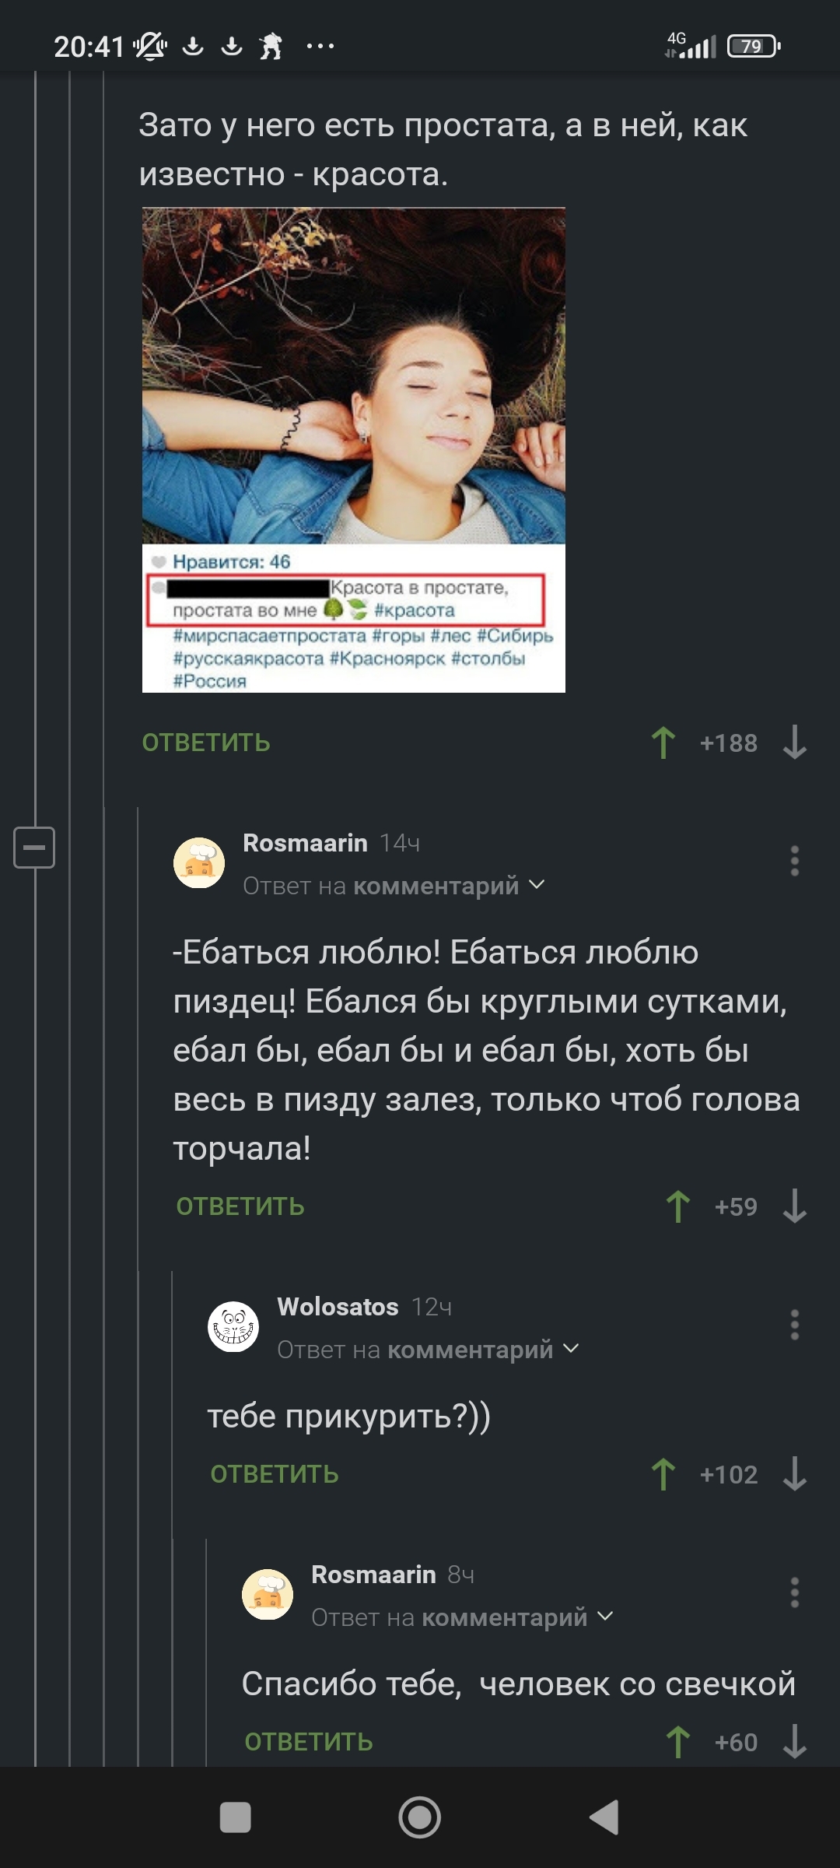Upvote the Wolosatos comment rated +102
This screenshot has width=840, height=1868.
[663, 1474]
